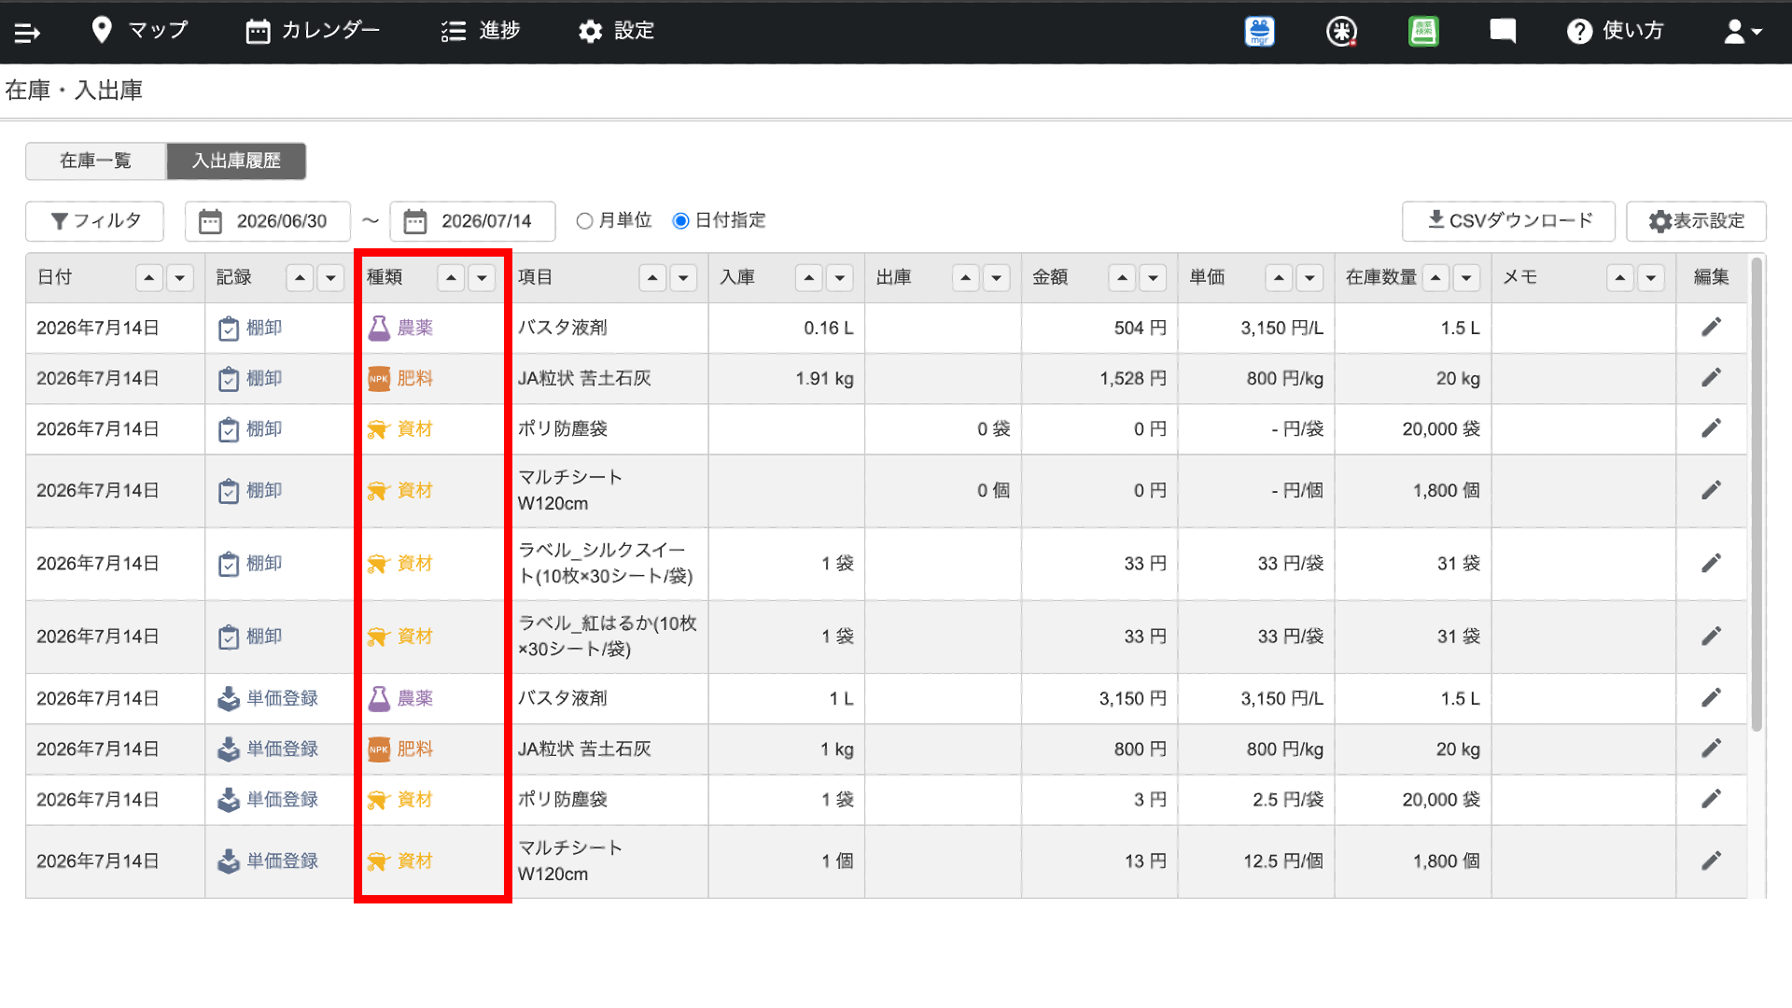The height and width of the screenshot is (1008, 1792).
Task: Click 単価登録 icon in バスタ液剤 row
Action: pos(229,698)
